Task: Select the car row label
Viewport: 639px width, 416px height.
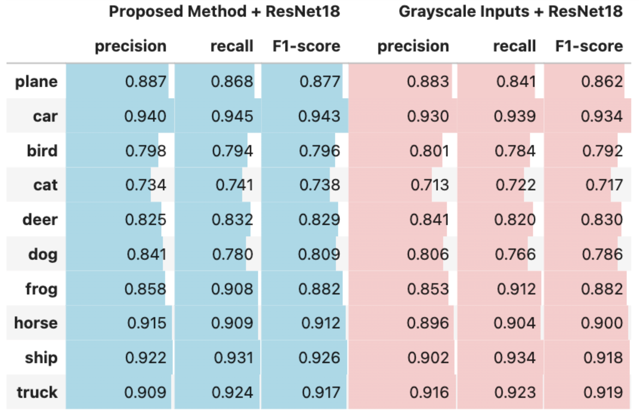Action: [x=45, y=116]
